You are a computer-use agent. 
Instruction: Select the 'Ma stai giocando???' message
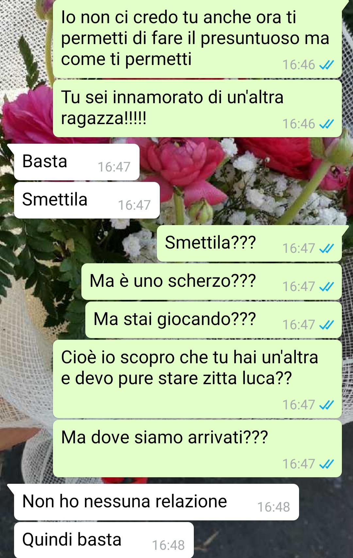(x=213, y=320)
